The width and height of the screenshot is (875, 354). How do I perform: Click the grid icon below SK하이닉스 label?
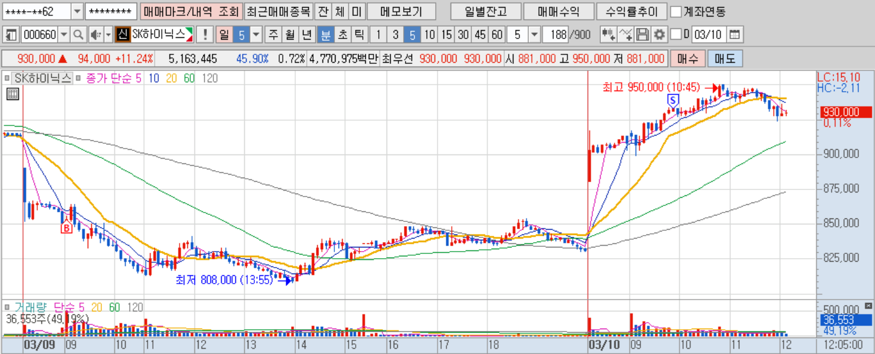[13, 94]
